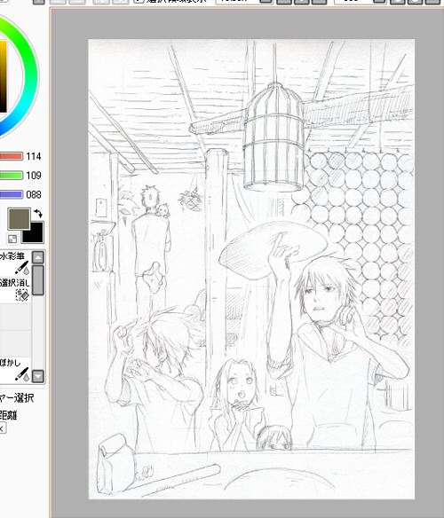Adjust the blue channel slider

[12, 194]
